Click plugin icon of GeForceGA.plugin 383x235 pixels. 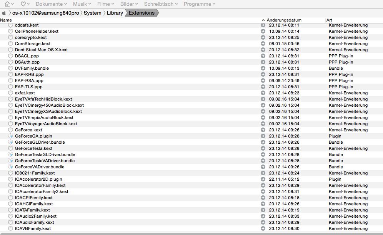click(10, 136)
